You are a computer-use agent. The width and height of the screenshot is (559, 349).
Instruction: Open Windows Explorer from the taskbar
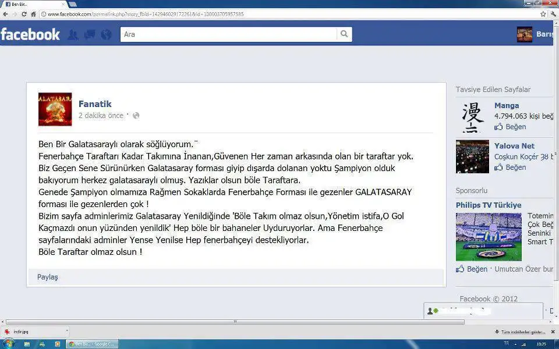point(27,344)
